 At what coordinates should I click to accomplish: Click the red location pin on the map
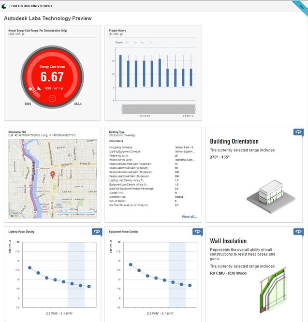click(x=53, y=175)
